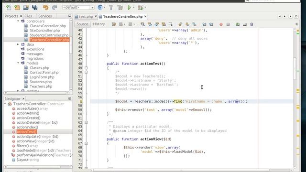Toggle Rectangular Selection in editor toolbar
Screen dimensions: 306x172
pyautogui.click(x=171, y=24)
